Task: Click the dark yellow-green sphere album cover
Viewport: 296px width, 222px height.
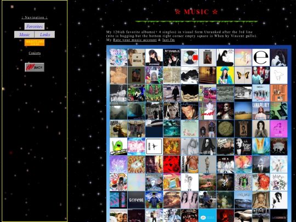Action: coord(225,129)
